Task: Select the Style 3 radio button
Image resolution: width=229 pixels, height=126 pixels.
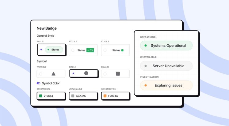Action: pos(105,50)
